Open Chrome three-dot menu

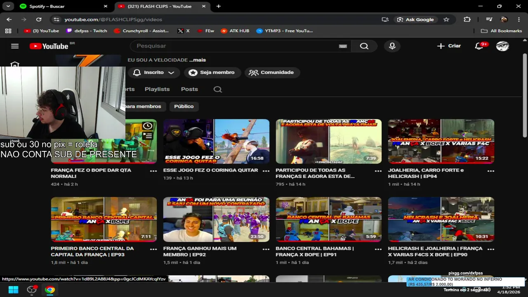pyautogui.click(x=519, y=19)
